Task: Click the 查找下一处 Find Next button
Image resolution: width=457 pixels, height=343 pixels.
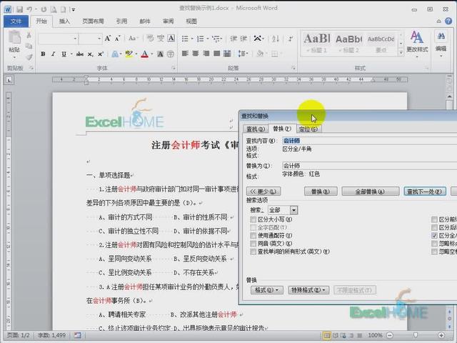Action: click(x=425, y=192)
